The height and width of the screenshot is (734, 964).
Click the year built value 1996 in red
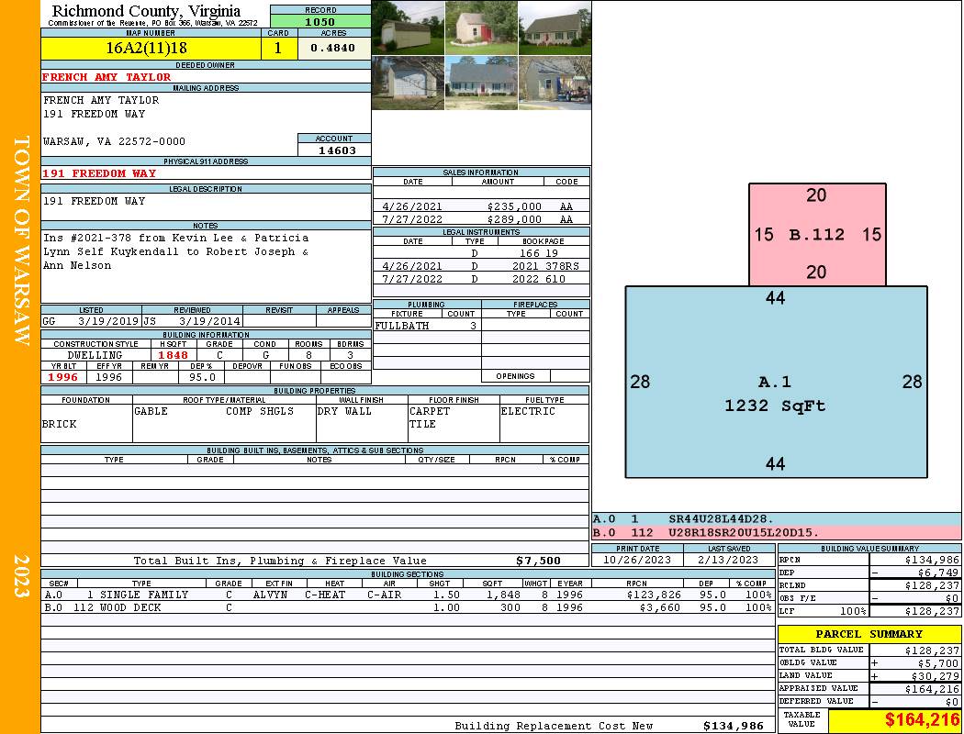(x=63, y=377)
